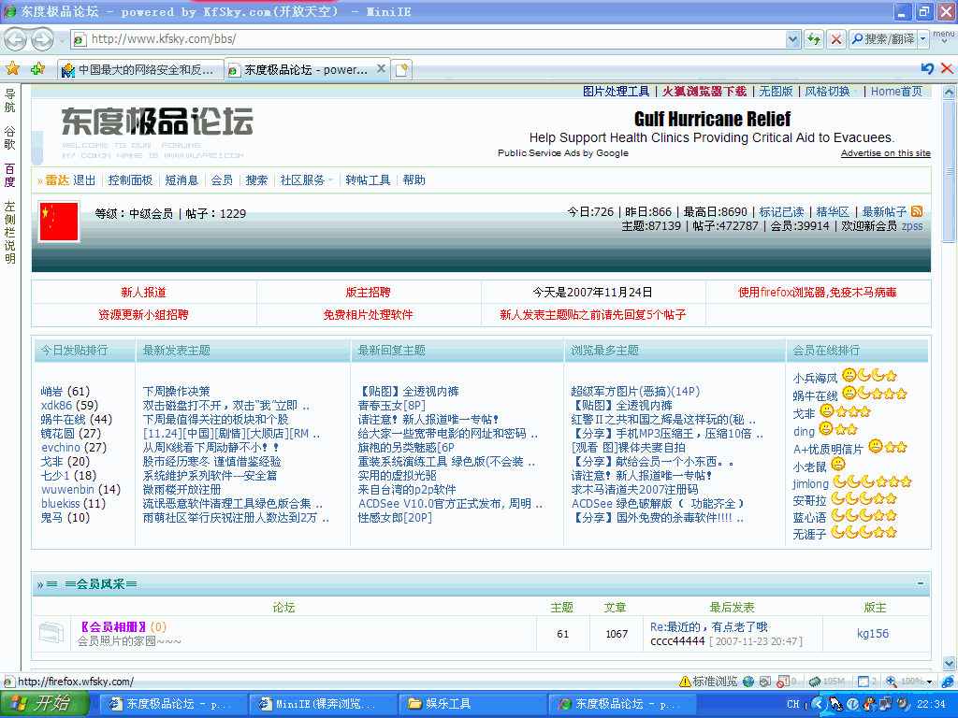Open the 【会员相册】 forum link
This screenshot has height=718, width=958.
pos(114,627)
